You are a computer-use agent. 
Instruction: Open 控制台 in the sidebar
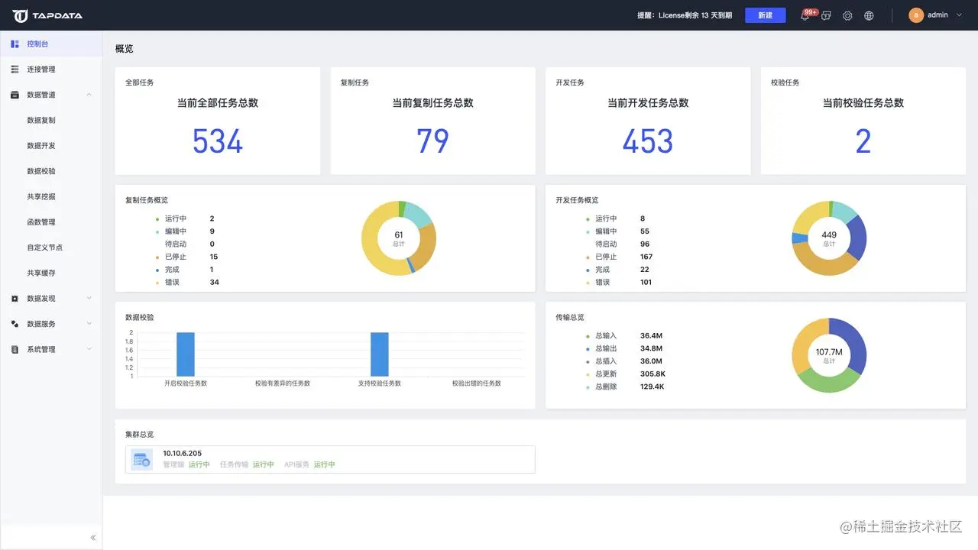tap(51, 44)
